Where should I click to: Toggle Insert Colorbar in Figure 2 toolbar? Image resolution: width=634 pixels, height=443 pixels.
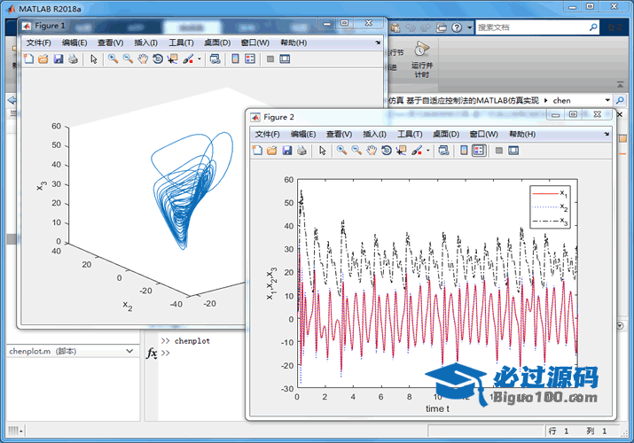click(x=464, y=151)
